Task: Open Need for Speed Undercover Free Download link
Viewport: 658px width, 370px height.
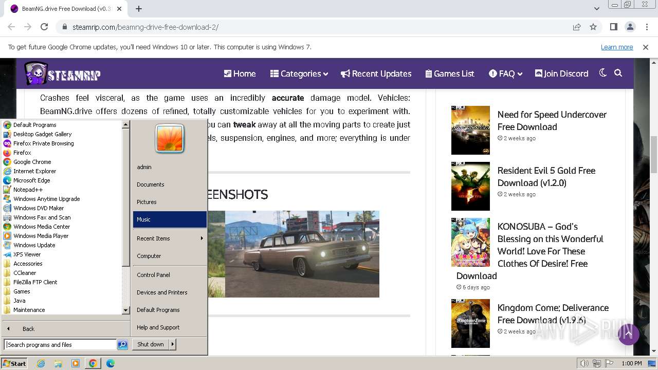Action: click(552, 121)
